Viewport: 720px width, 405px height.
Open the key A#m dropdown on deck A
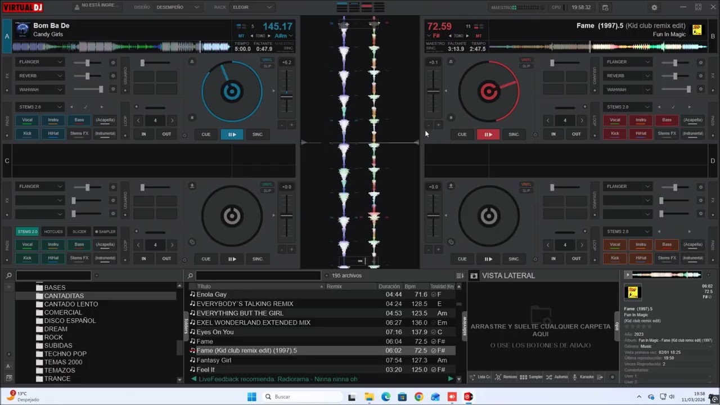(x=283, y=36)
